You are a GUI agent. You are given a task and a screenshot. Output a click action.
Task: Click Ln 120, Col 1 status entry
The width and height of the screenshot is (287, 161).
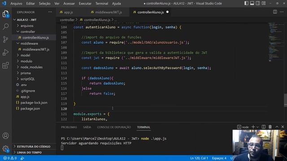[199, 158]
